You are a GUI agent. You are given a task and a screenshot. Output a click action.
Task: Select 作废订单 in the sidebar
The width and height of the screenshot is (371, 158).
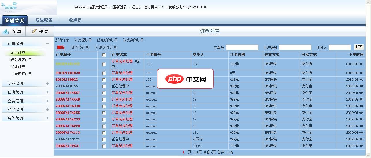click(x=18, y=66)
